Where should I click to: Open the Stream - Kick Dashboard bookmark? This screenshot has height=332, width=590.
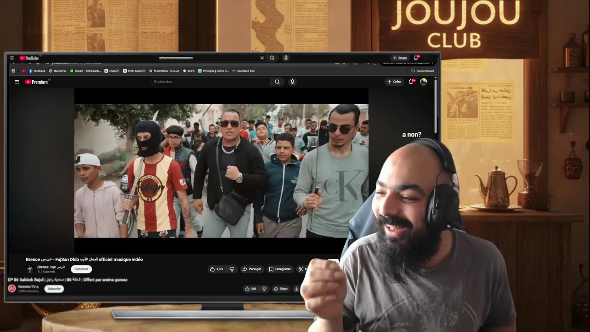tap(85, 71)
